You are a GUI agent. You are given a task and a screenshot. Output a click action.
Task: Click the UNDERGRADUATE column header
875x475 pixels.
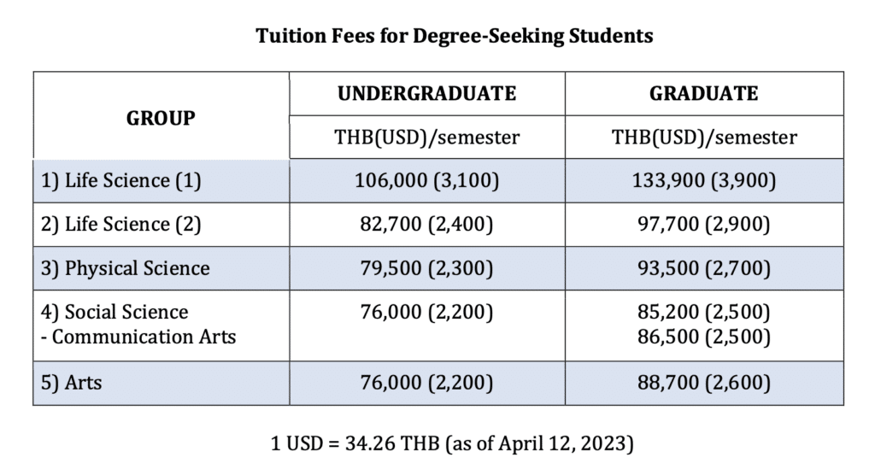(x=426, y=93)
